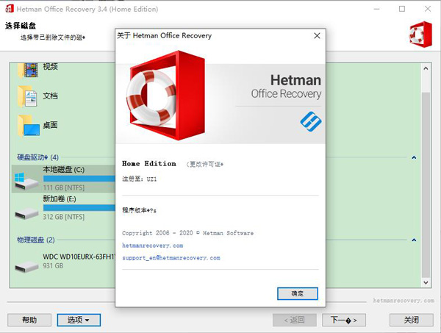The width and height of the screenshot is (441, 333).
Task: Close the About Hetman Office Recovery dialog
Action: pos(317,36)
